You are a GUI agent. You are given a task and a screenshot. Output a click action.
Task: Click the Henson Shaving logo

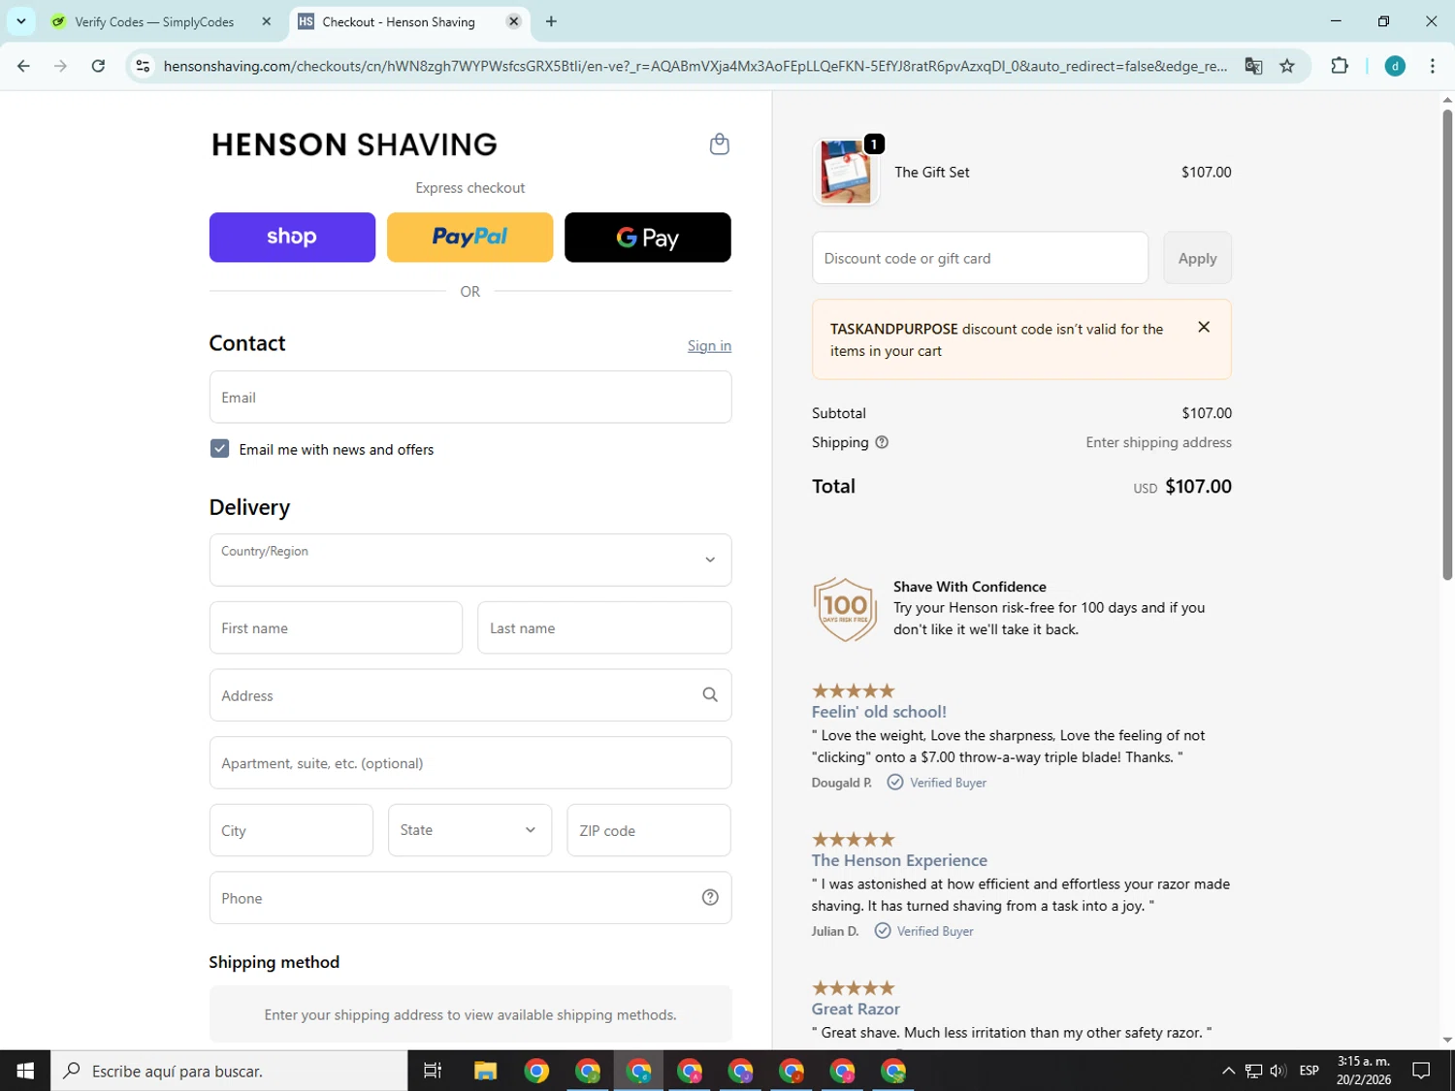pos(354,144)
